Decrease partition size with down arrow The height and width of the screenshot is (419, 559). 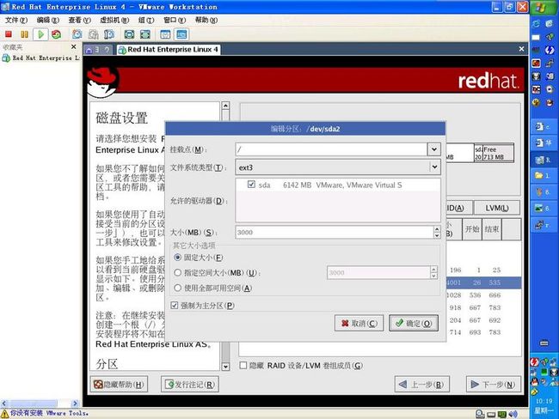437,235
